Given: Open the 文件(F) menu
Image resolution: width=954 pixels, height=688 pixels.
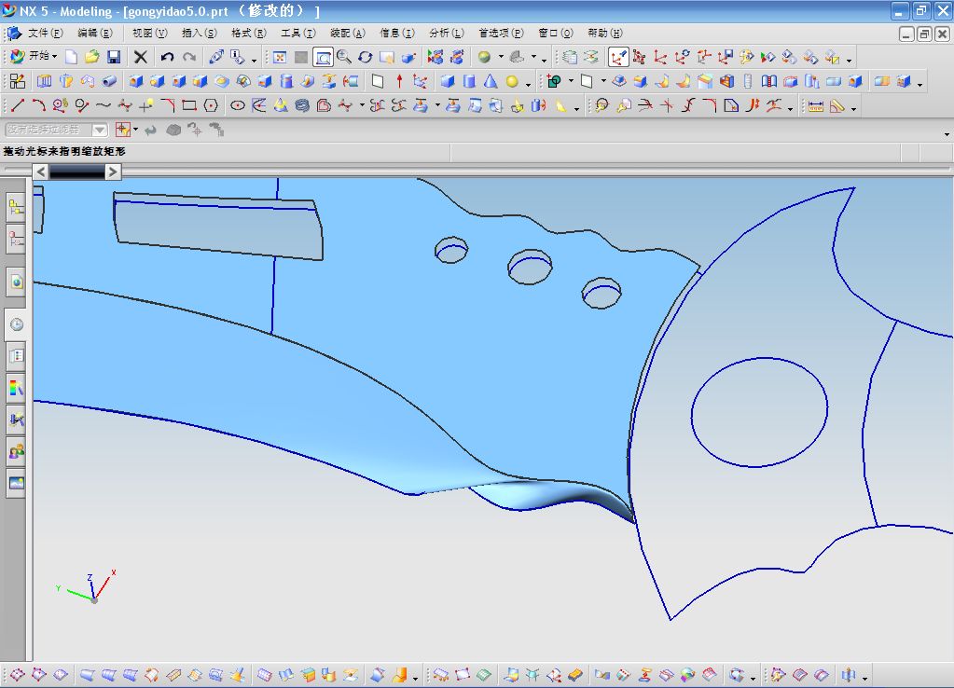Looking at the screenshot, I should pos(45,33).
